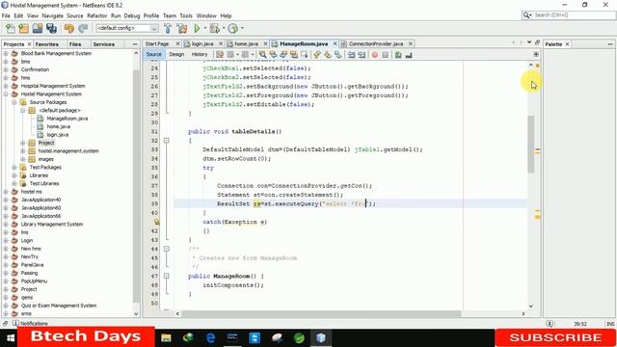617x347 pixels.
Task: Click the Shift Line Left icon
Action: 351,55
